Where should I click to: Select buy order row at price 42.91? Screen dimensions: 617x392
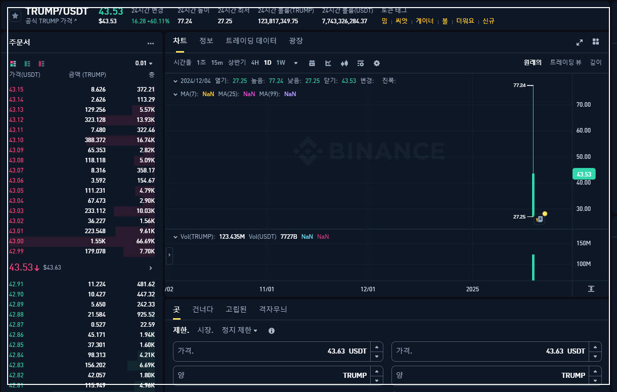point(82,284)
